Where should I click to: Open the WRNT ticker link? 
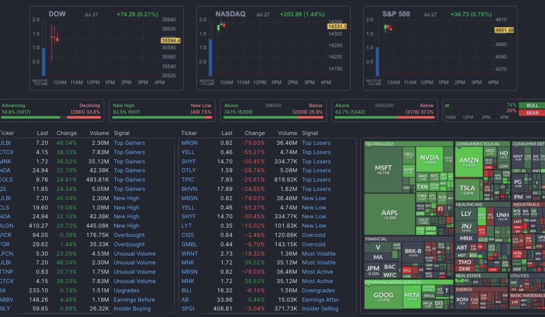(189, 254)
